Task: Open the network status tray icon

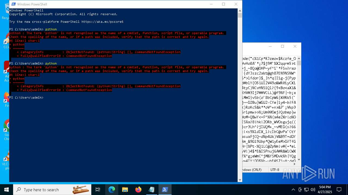Action: [306, 190]
